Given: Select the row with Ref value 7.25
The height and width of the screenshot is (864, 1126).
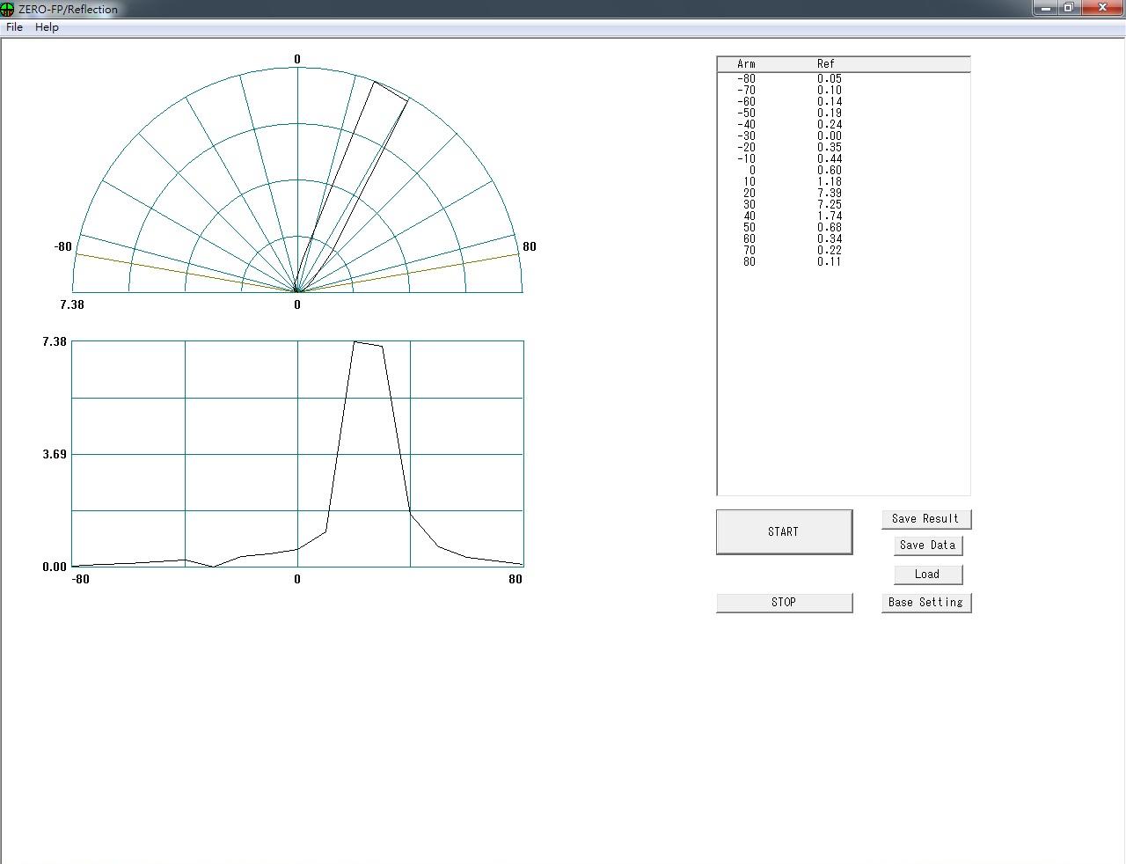Looking at the screenshot, I should tap(829, 205).
